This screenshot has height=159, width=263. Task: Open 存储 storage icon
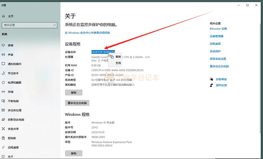(x=3, y=92)
